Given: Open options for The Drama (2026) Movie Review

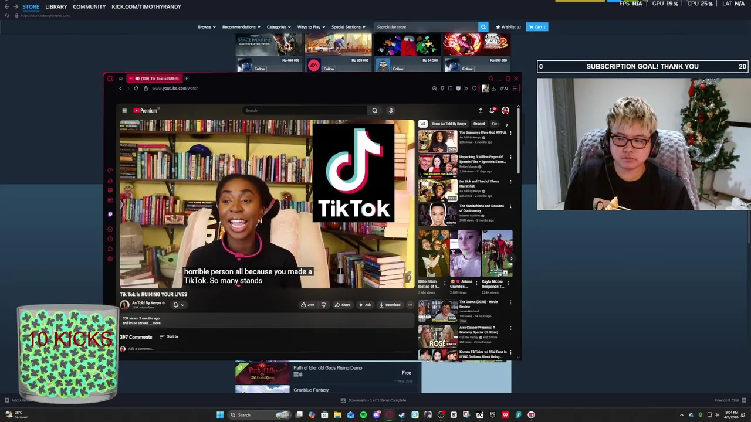Looking at the screenshot, I should (510, 302).
